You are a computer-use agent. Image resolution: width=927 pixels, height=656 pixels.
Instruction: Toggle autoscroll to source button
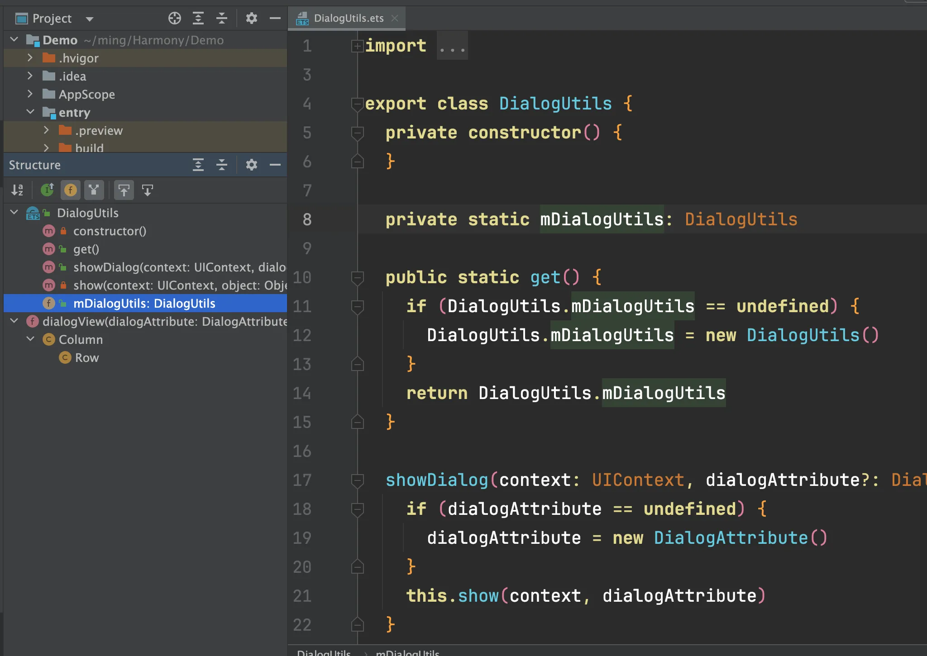(x=124, y=190)
